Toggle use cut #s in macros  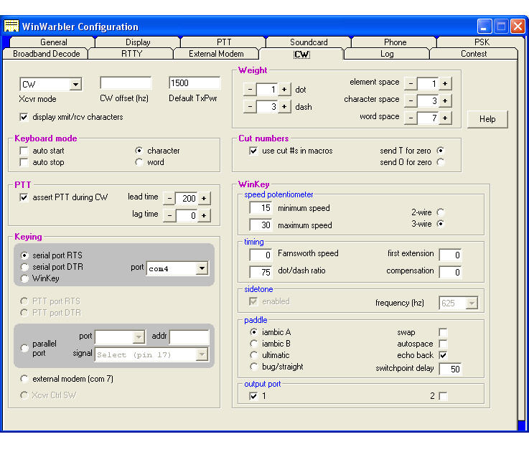coord(253,151)
